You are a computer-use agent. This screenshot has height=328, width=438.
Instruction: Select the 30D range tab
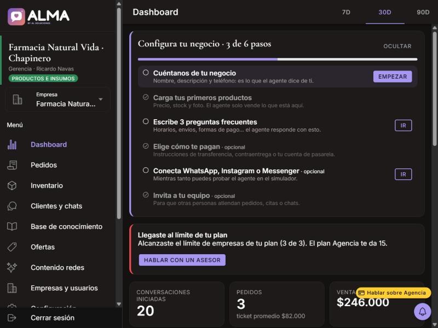tap(385, 12)
